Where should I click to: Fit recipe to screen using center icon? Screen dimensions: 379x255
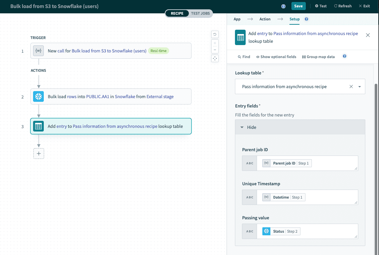[215, 59]
